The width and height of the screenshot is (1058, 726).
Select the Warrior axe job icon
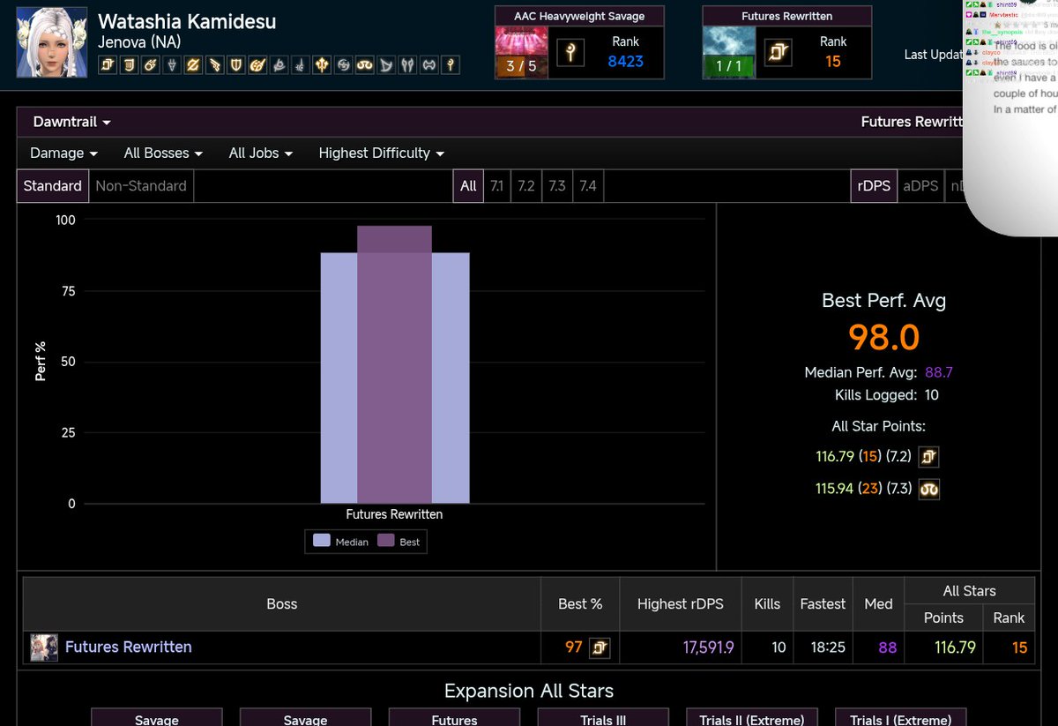(429, 64)
